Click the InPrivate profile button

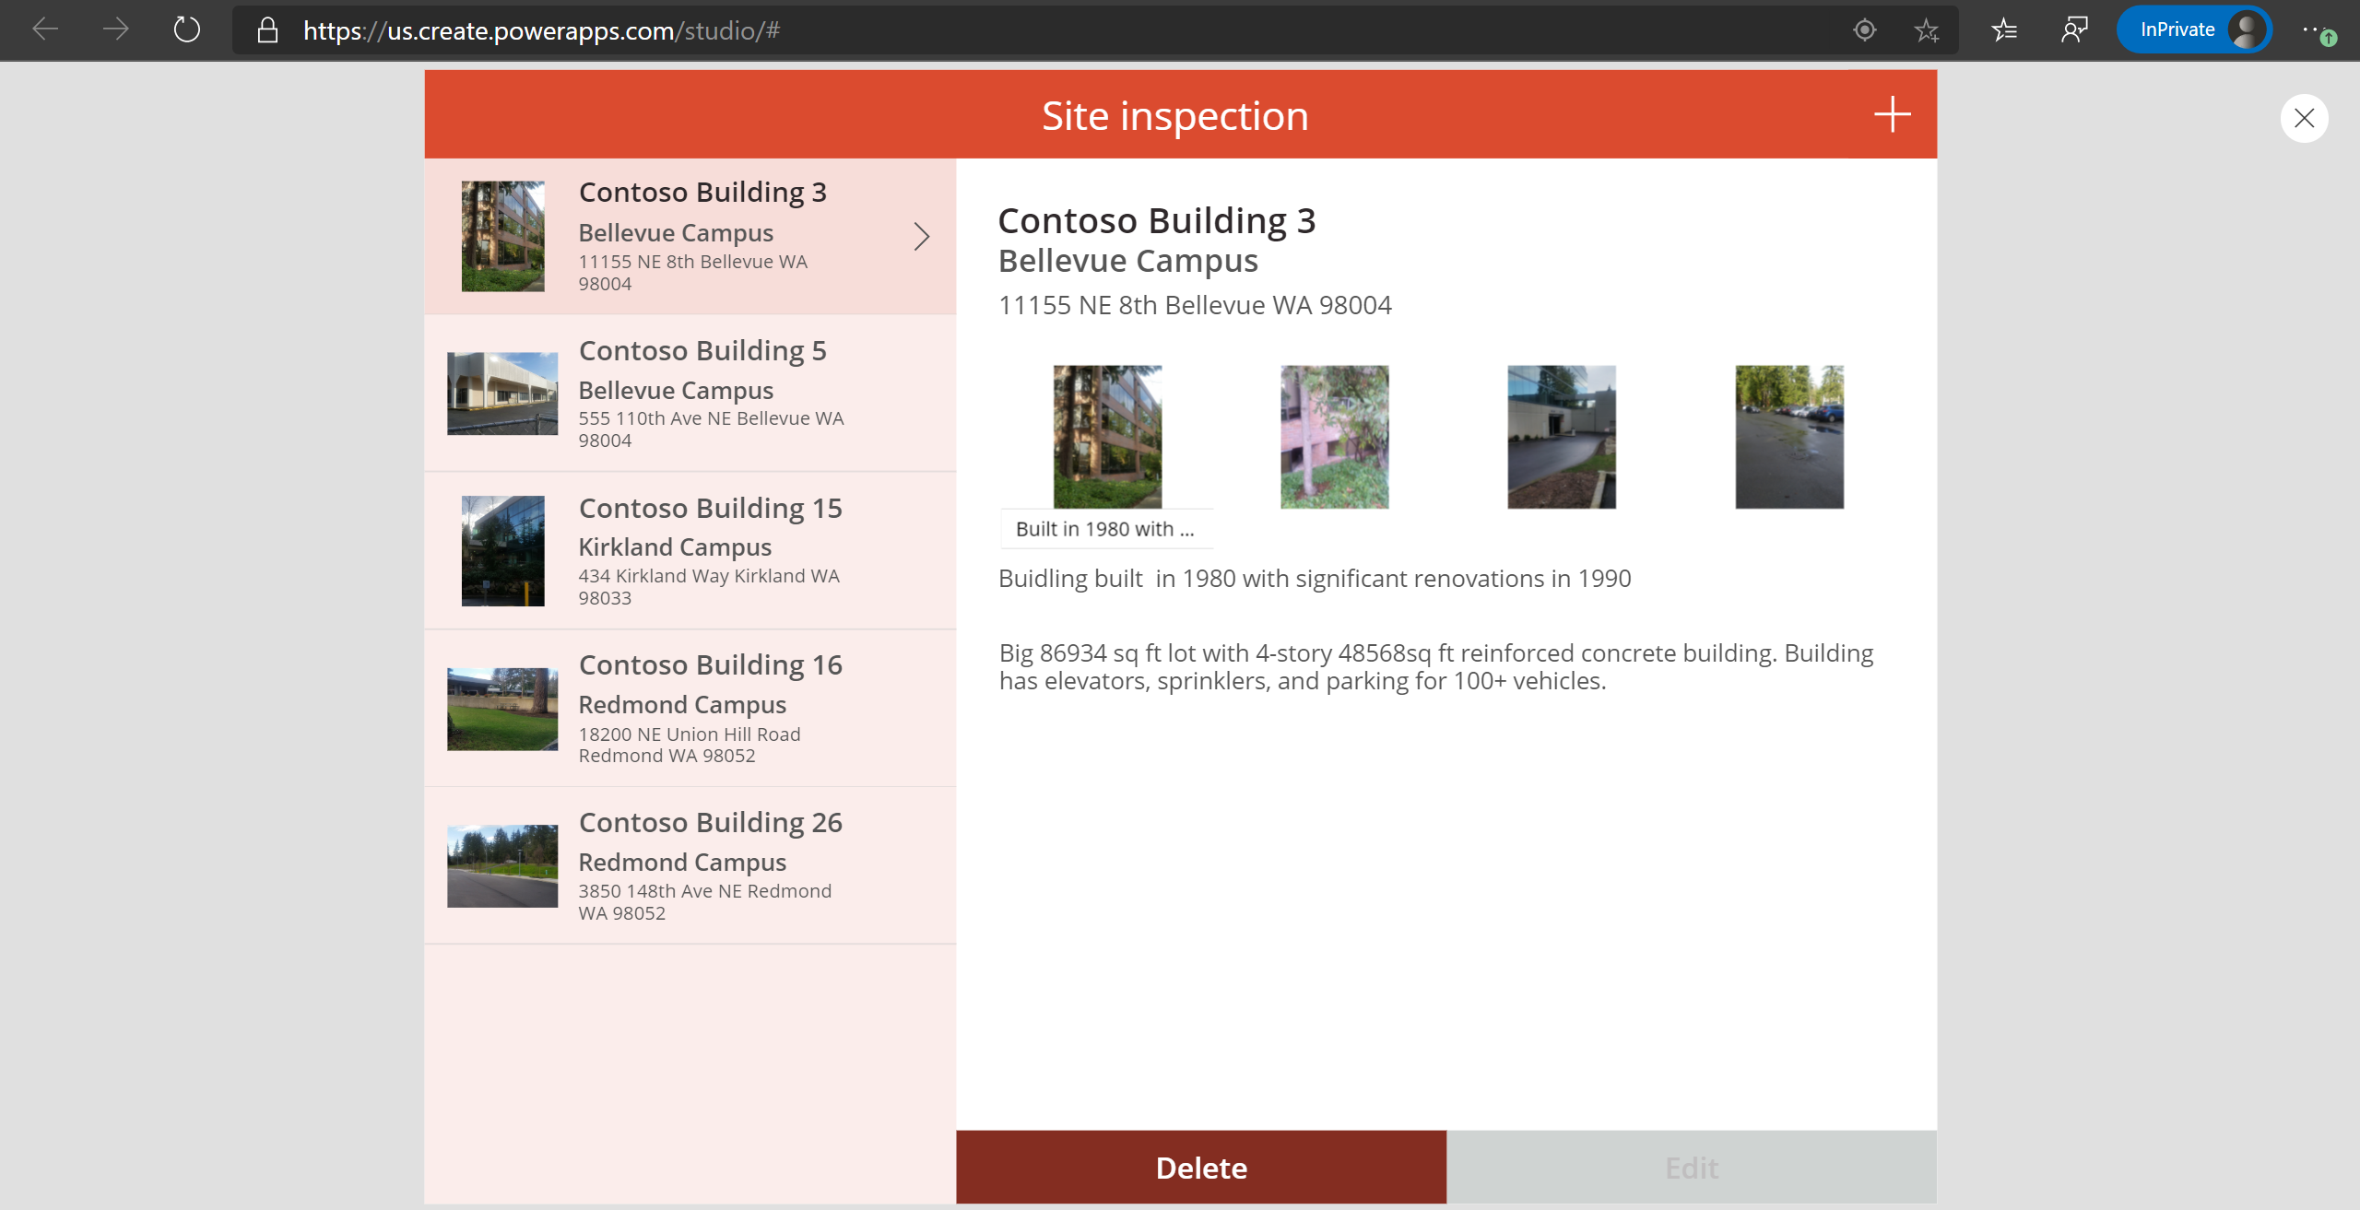tap(2194, 29)
